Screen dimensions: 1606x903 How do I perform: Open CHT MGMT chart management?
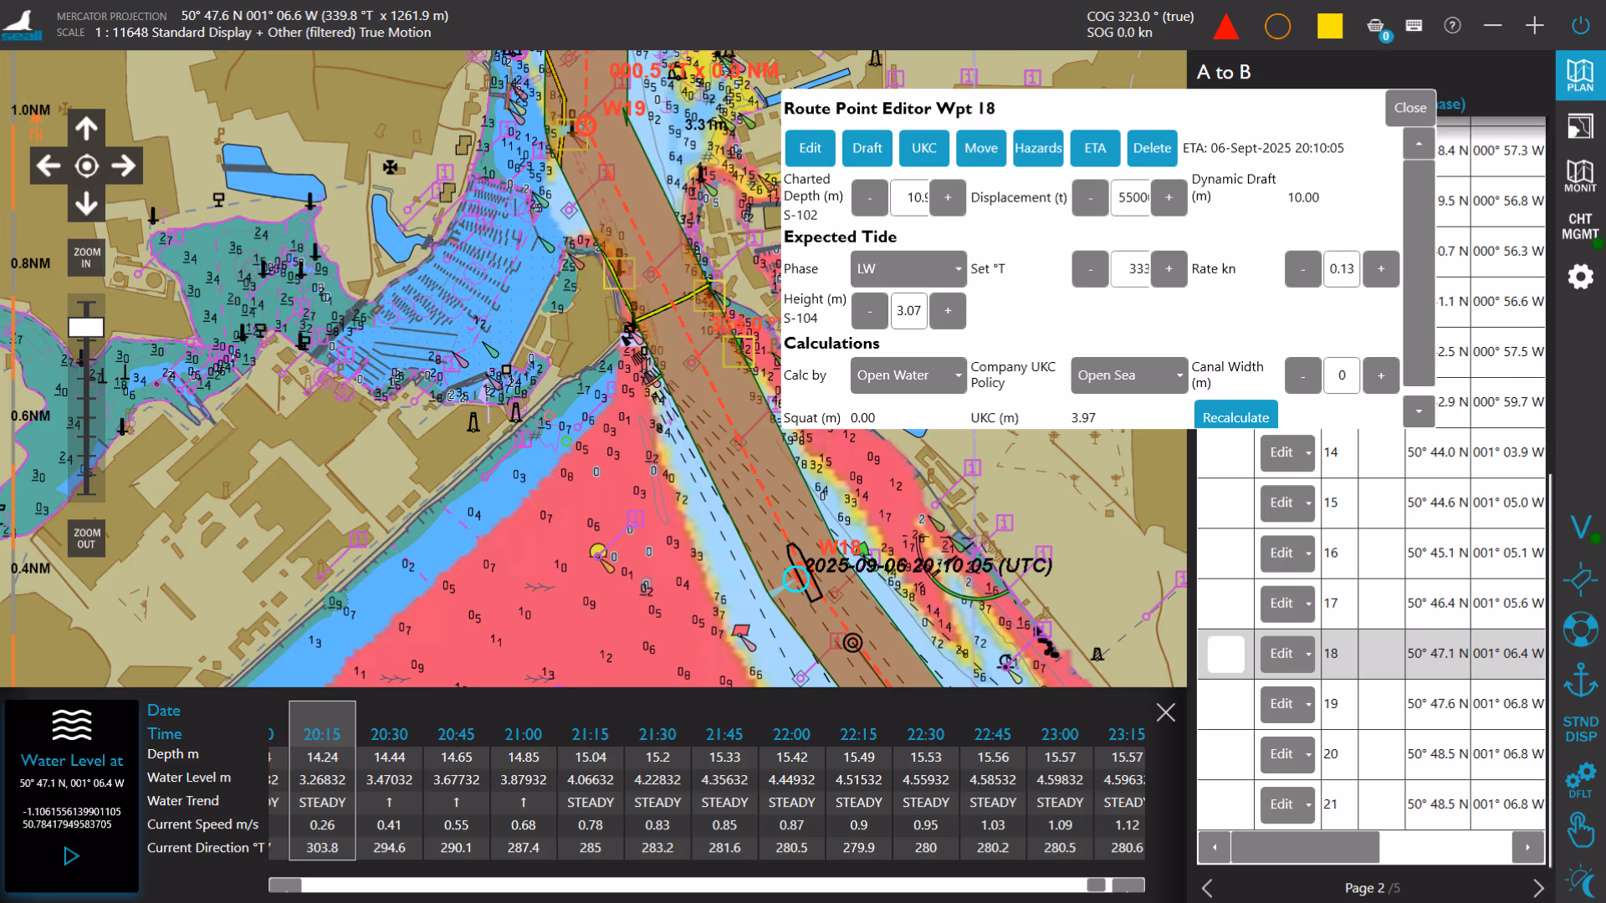(1579, 227)
